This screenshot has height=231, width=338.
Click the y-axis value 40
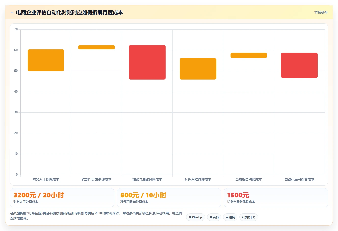coord(16,92)
